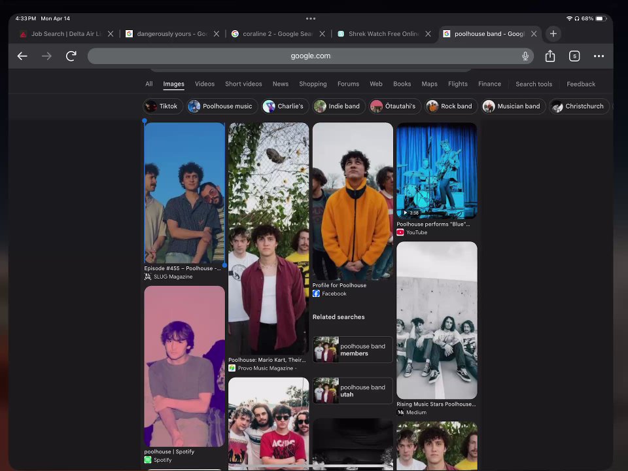This screenshot has width=628, height=471.
Task: Open the Books search filter
Action: point(402,84)
